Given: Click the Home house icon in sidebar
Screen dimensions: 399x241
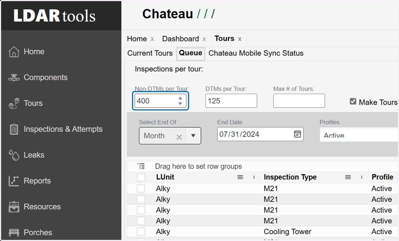Looking at the screenshot, I should (14, 52).
